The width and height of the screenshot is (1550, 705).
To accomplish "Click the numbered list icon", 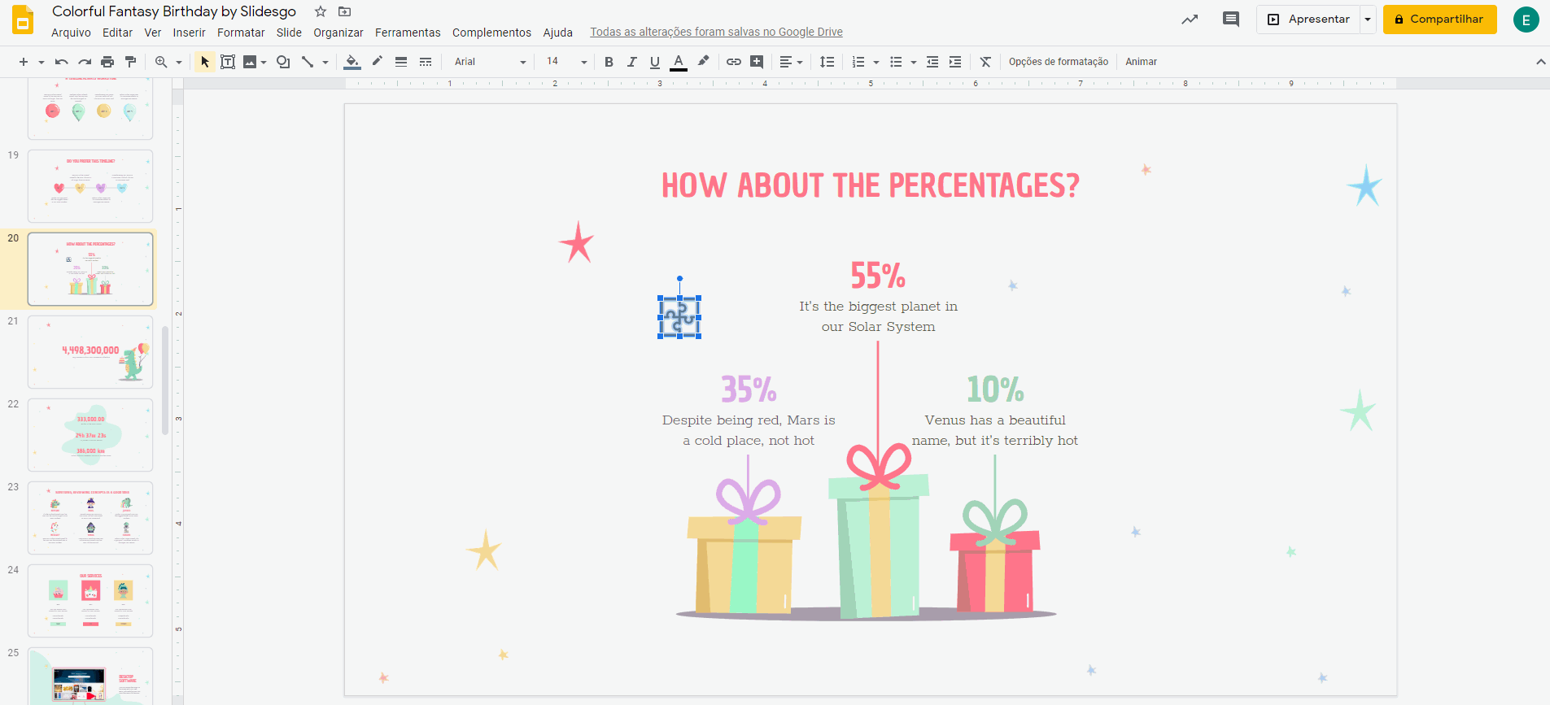I will [858, 62].
